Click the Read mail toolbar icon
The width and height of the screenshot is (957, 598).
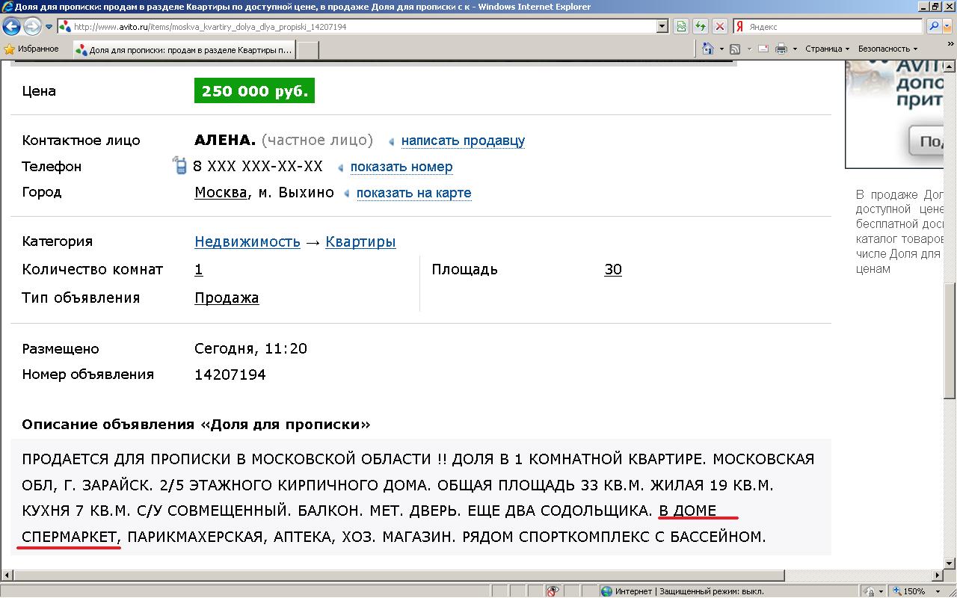763,49
